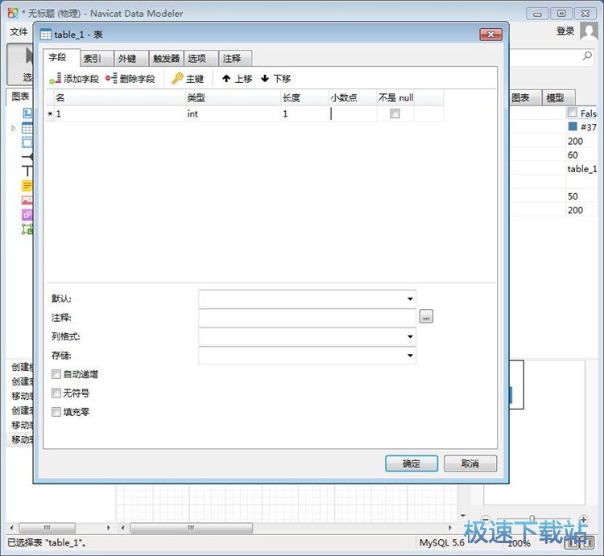The image size is (604, 556).
Task: Check the 填充零 checkbox
Action: coord(56,412)
